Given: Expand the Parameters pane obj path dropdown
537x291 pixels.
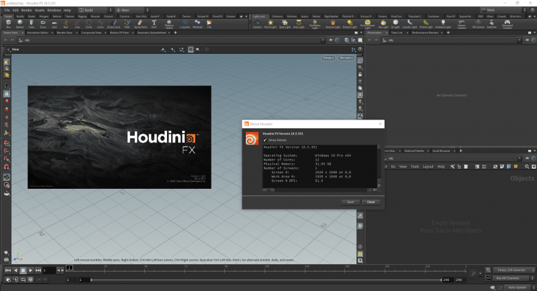Looking at the screenshot, I should click(x=519, y=40).
